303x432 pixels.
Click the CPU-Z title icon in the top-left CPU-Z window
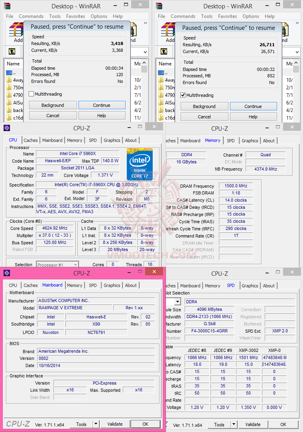(7, 128)
